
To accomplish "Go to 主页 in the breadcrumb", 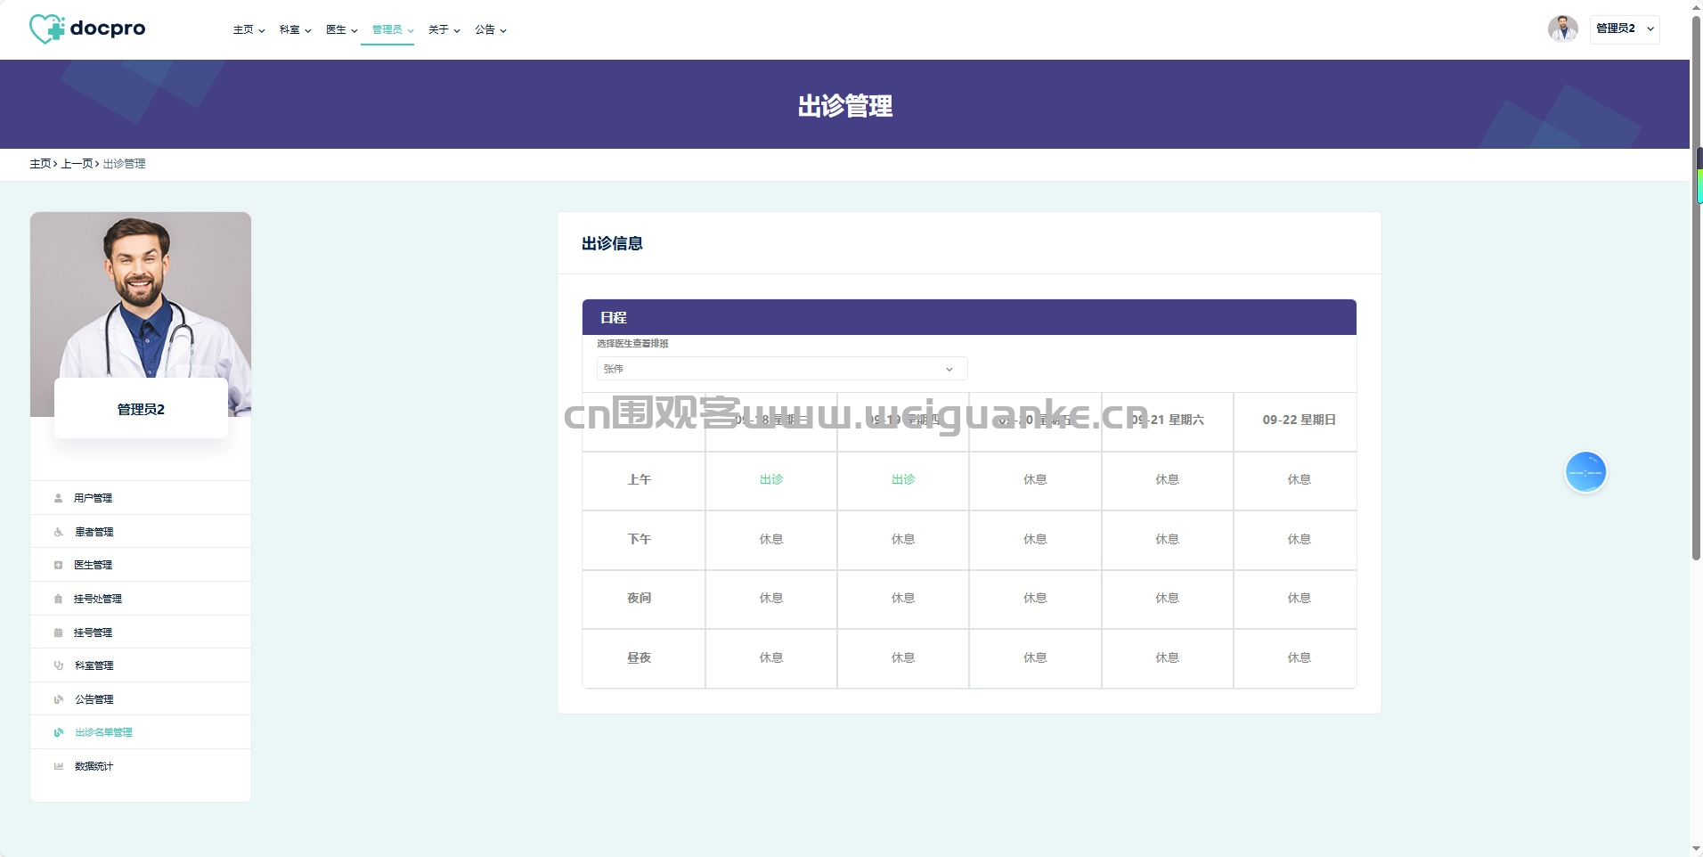I will (40, 164).
